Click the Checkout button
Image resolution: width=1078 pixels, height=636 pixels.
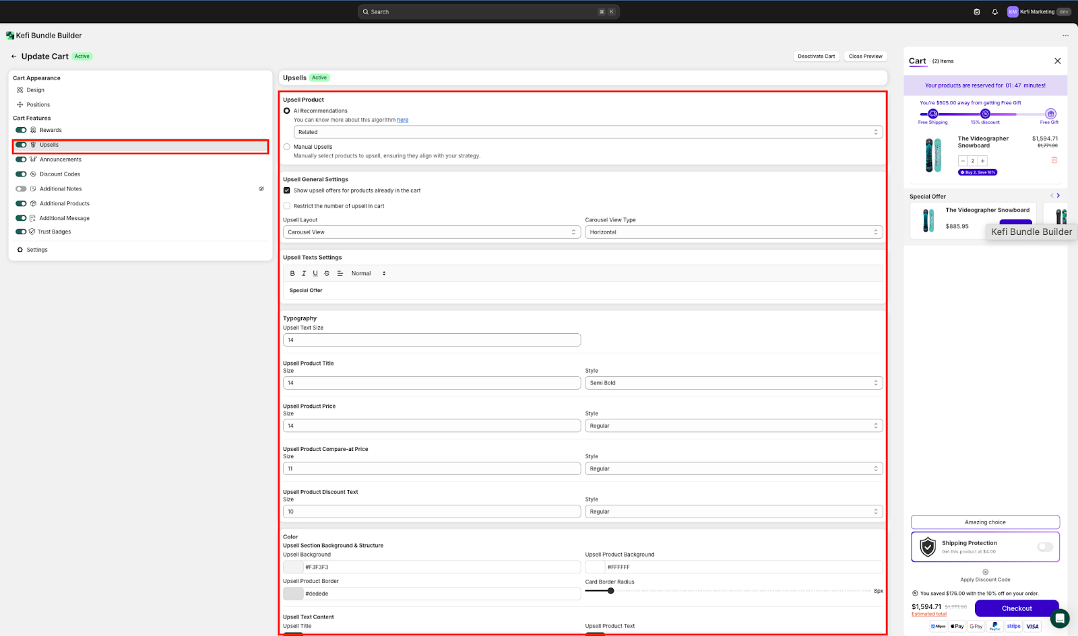point(1016,608)
